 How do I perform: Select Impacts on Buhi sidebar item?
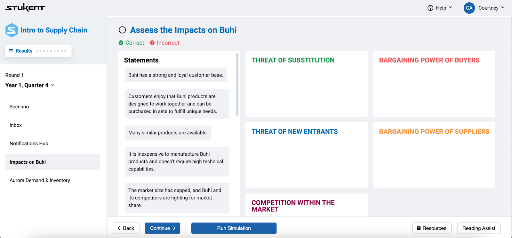pos(53,162)
